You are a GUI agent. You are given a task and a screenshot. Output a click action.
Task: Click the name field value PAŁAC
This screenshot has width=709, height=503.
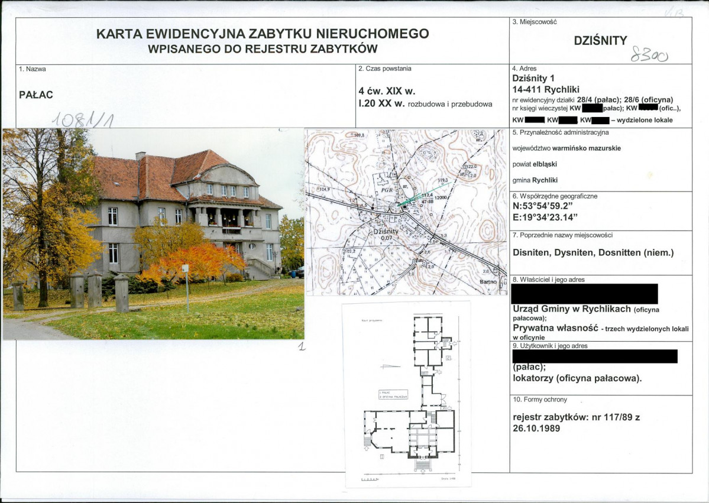[x=36, y=95]
